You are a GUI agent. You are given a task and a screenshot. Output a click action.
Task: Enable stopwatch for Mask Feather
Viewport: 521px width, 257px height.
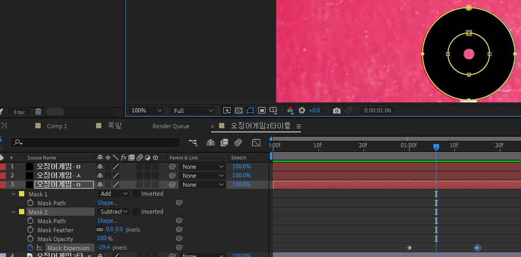[x=31, y=230]
